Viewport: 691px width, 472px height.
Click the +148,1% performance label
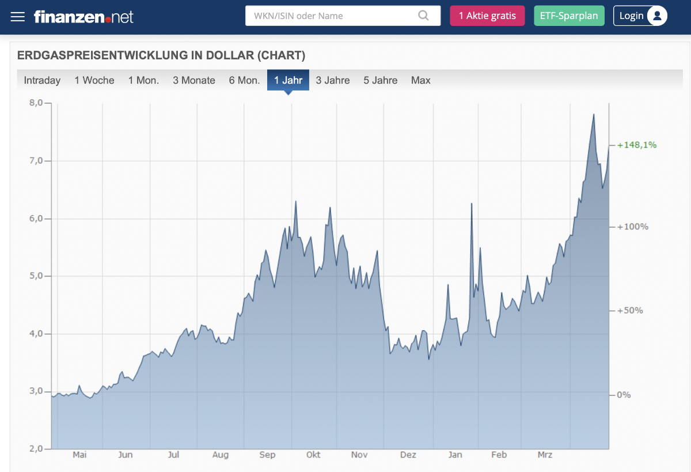(636, 145)
